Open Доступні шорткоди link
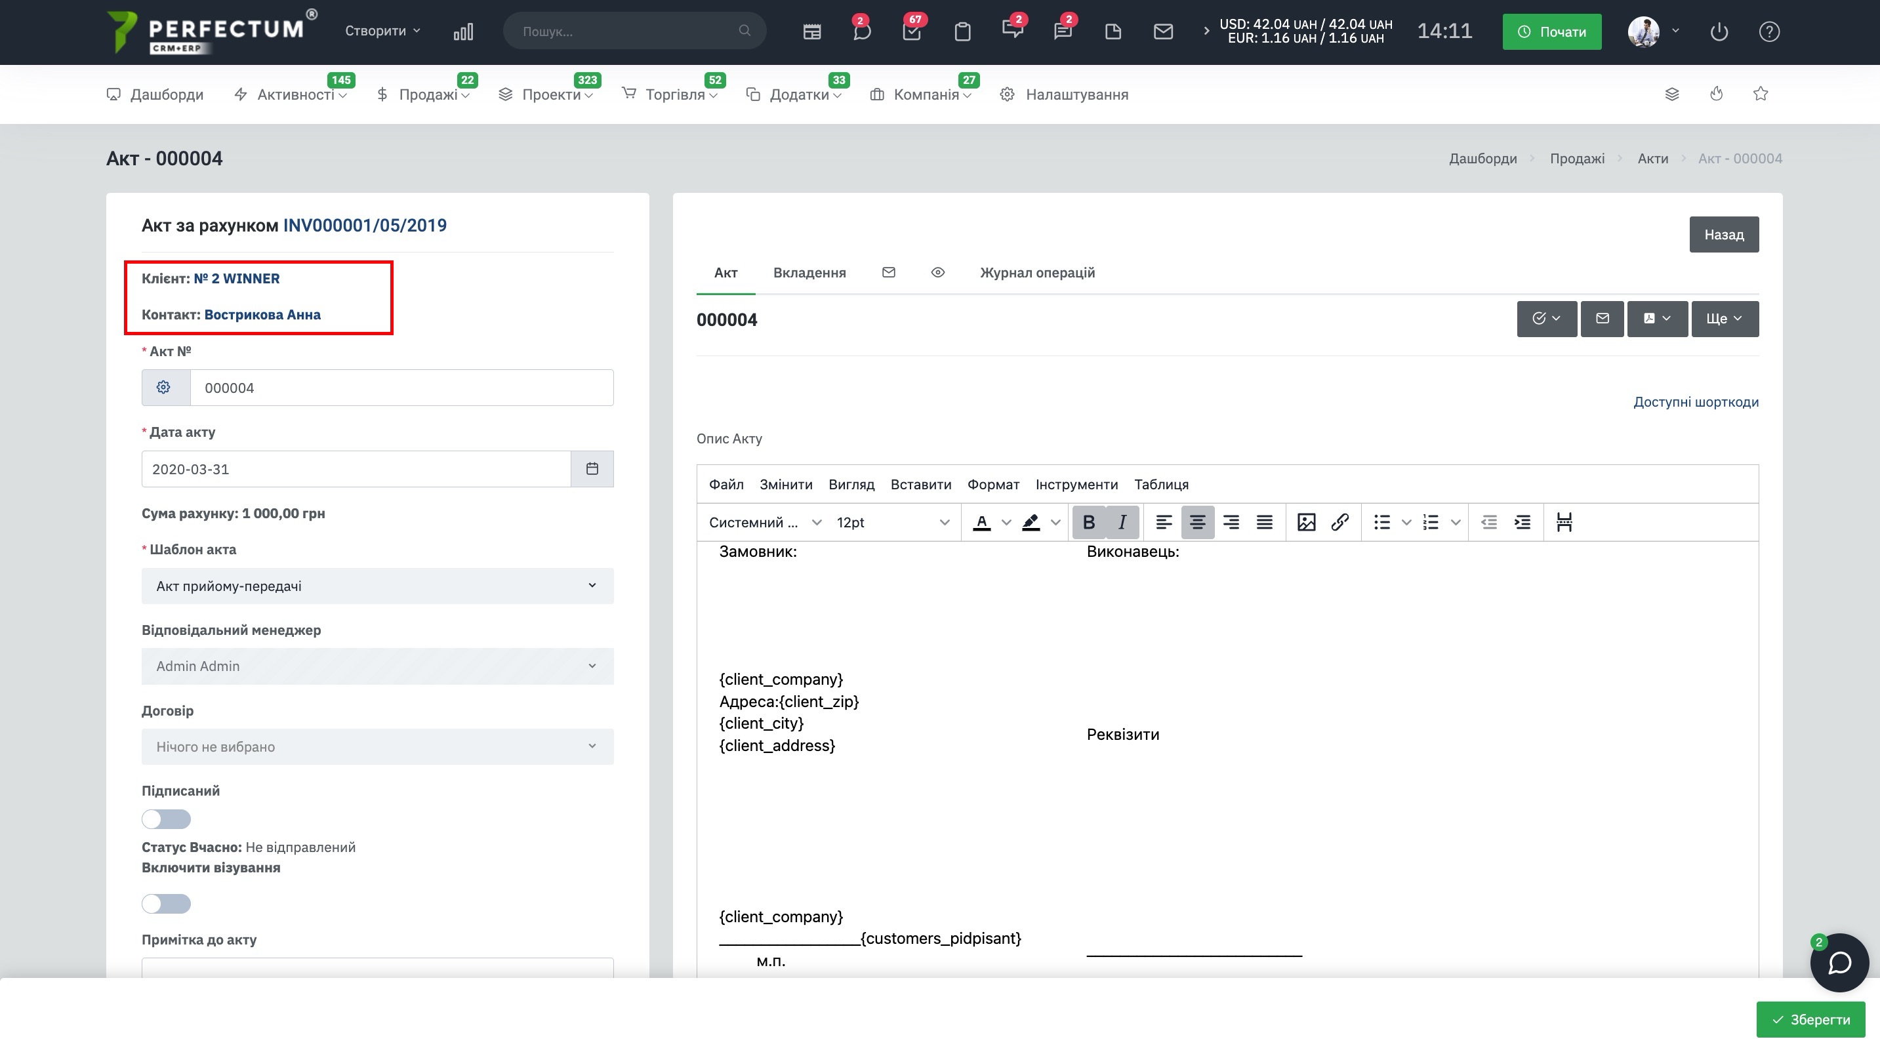The width and height of the screenshot is (1880, 1056). point(1696,402)
